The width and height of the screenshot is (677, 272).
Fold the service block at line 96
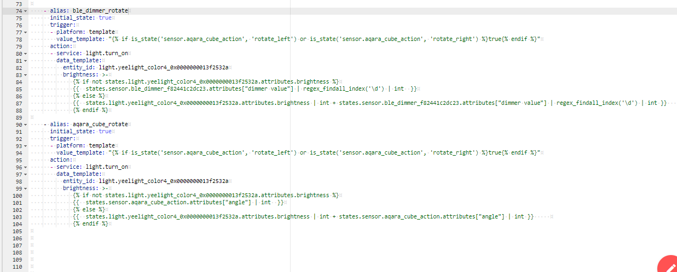pos(26,167)
